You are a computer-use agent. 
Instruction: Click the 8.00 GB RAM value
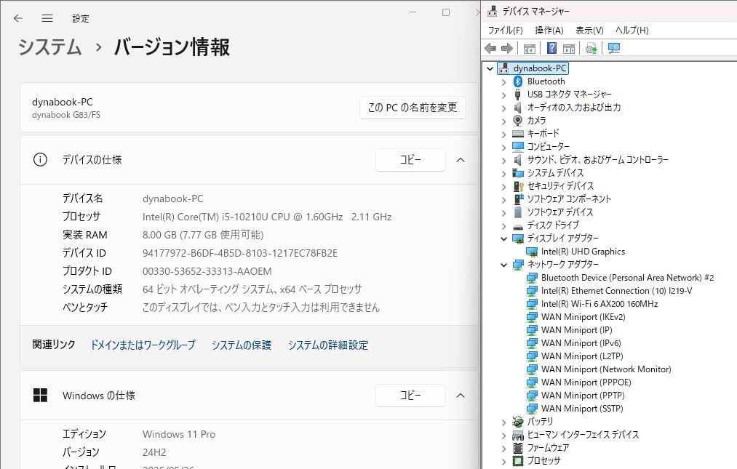(202, 235)
